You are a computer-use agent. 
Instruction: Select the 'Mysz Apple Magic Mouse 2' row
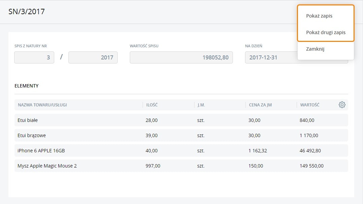pos(47,166)
